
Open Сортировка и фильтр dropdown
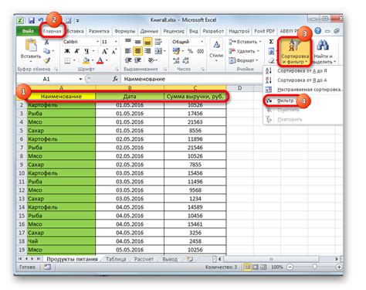click(x=295, y=51)
